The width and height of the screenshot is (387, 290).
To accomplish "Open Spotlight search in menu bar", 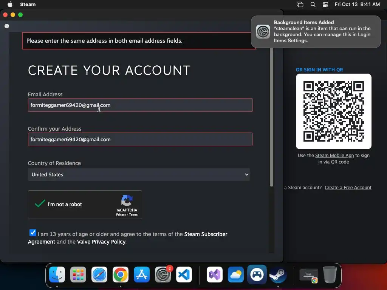I will [313, 5].
